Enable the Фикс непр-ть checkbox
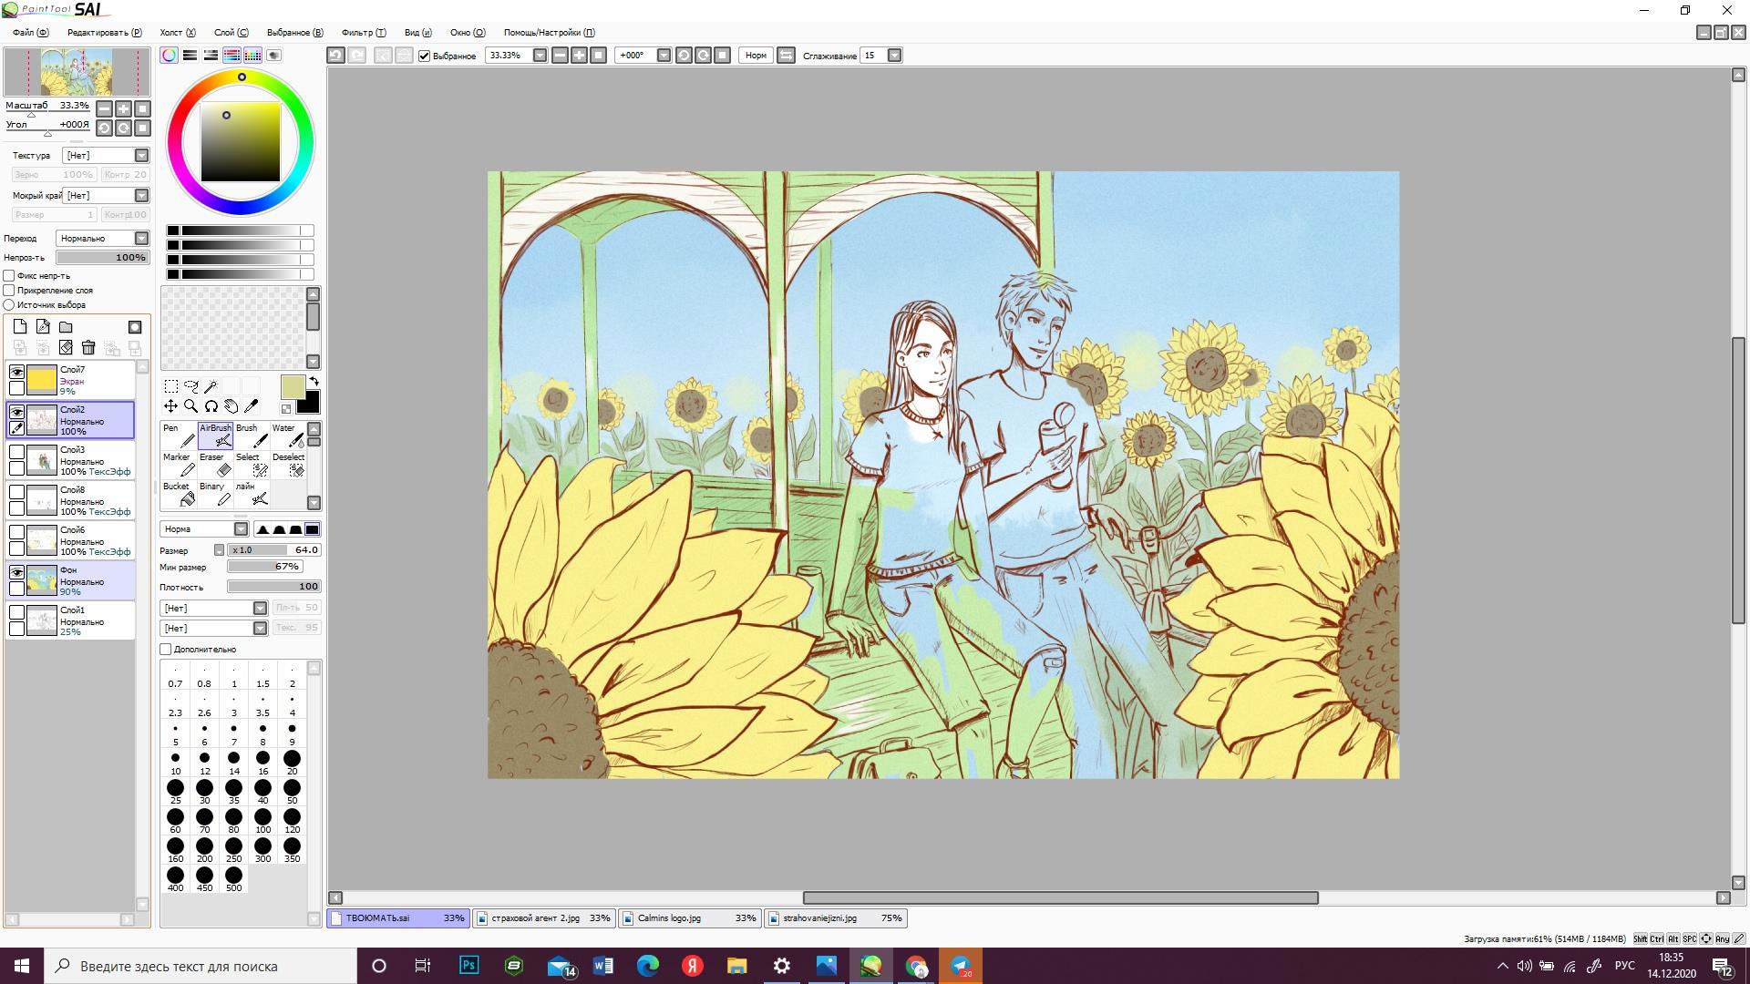Viewport: 1750px width, 984px height. tap(9, 275)
